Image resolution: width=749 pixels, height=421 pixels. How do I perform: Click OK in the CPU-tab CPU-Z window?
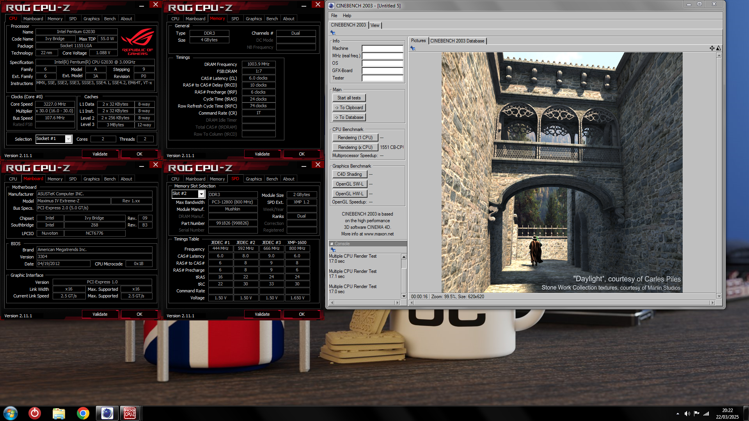click(139, 154)
